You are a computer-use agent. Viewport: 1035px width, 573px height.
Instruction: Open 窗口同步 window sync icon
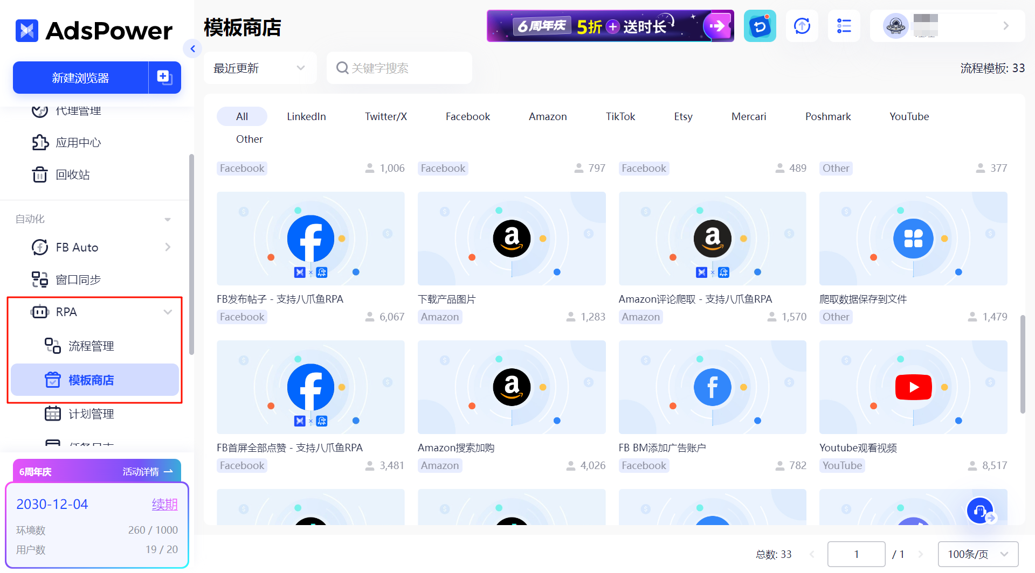(40, 279)
